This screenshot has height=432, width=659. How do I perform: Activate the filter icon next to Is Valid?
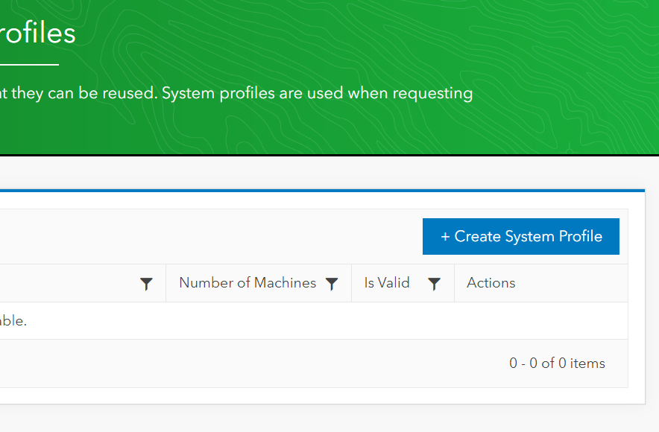[x=434, y=283]
